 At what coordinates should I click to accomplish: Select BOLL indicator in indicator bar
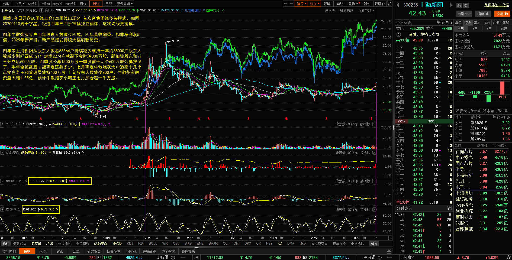[x=153, y=243]
